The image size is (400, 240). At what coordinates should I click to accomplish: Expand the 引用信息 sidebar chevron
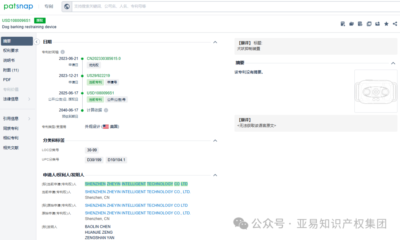pyautogui.click(x=29, y=119)
